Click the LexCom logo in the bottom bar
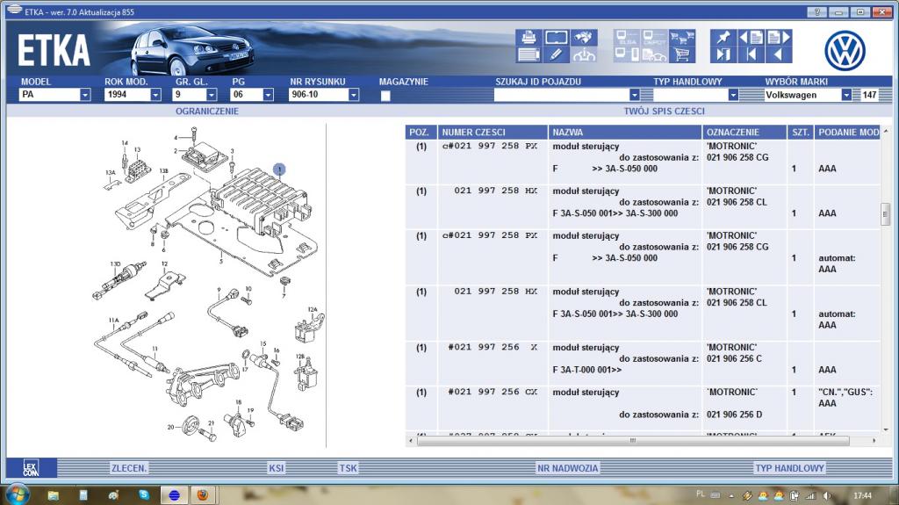 pos(31,468)
